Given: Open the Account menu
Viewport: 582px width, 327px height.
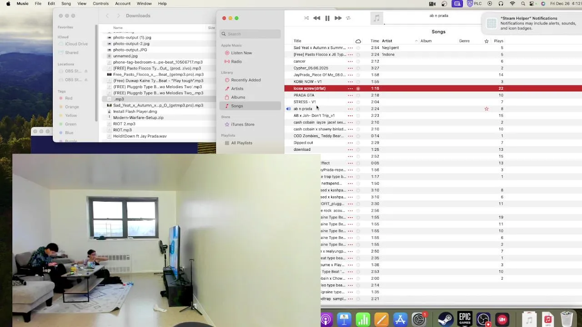Looking at the screenshot, I should (x=123, y=4).
